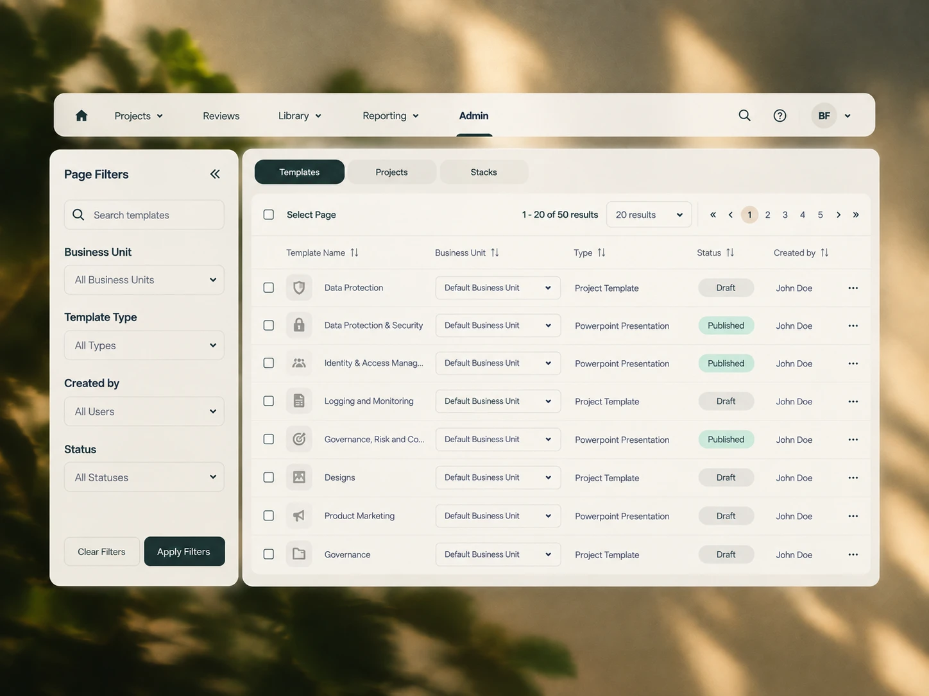Jump to last page with double arrow
Image resolution: width=929 pixels, height=696 pixels.
tap(856, 215)
